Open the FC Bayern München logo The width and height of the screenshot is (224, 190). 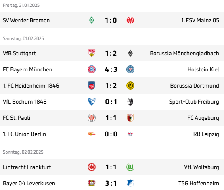(x=92, y=69)
